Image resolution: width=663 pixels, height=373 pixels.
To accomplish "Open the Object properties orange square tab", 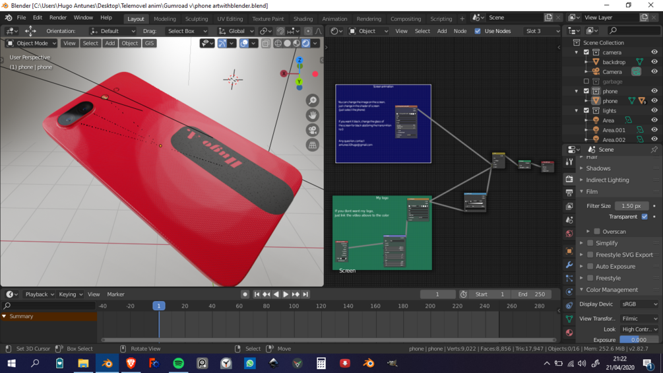I will (x=569, y=251).
